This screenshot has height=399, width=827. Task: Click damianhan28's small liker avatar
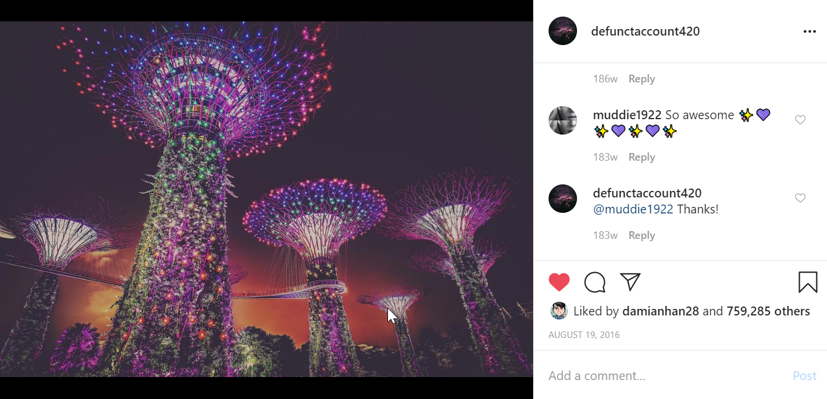(559, 311)
